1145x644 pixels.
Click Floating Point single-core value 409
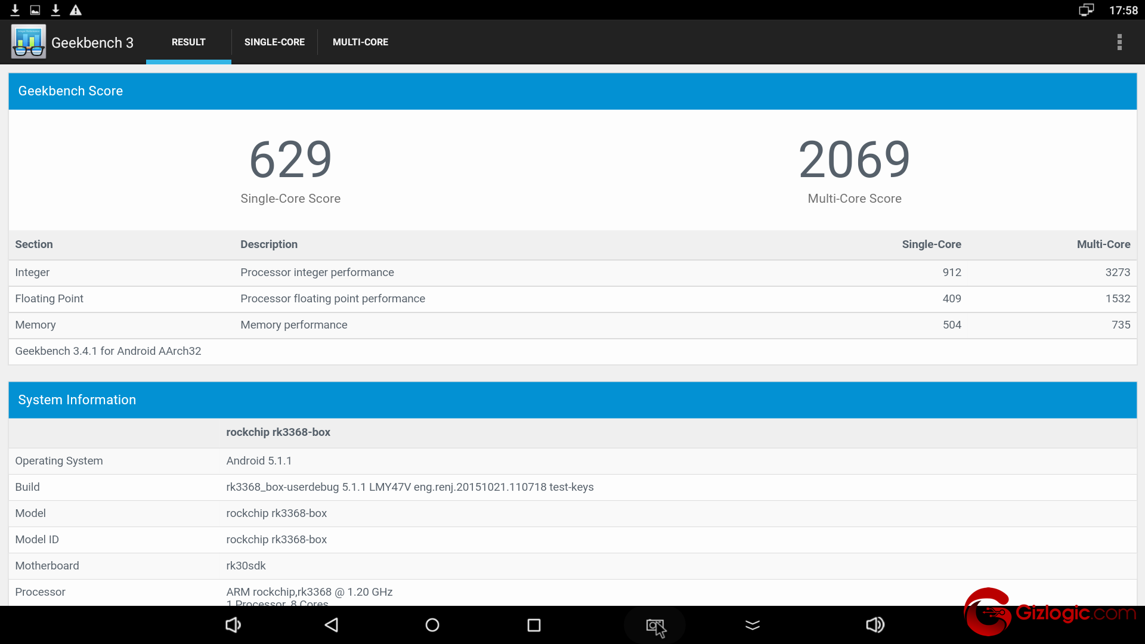tap(952, 299)
